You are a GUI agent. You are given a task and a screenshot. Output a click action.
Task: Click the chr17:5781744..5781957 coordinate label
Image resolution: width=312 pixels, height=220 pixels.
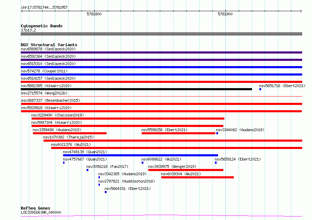[x=44, y=7]
